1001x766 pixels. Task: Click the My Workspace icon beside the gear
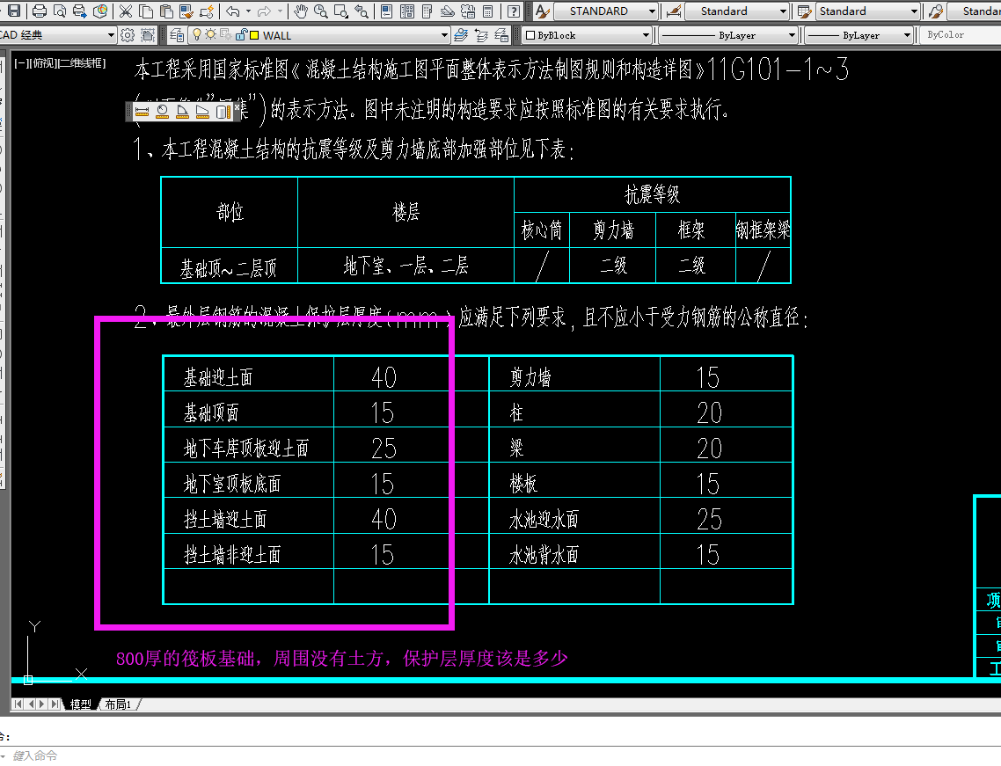[148, 35]
